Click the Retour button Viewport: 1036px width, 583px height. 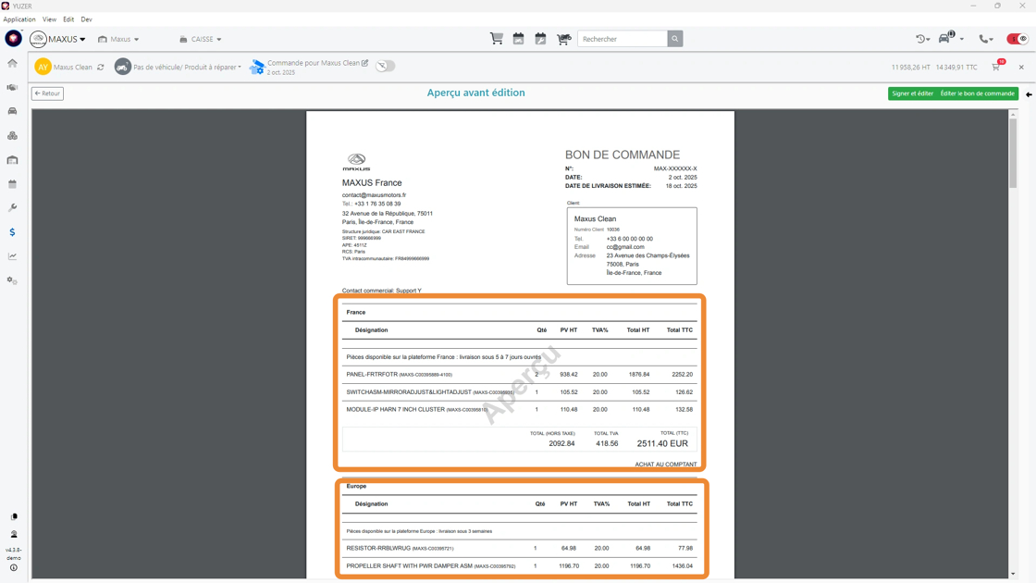47,93
